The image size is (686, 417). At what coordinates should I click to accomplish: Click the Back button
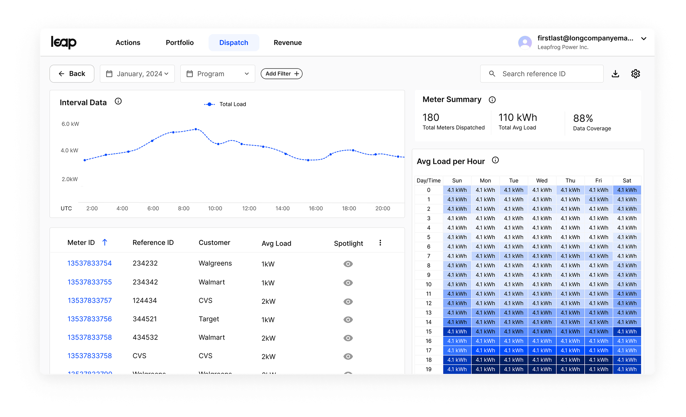72,74
